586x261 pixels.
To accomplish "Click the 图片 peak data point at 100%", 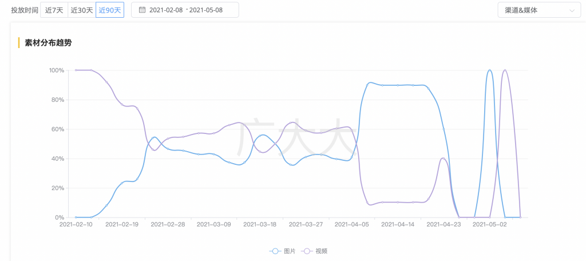I will tap(490, 70).
